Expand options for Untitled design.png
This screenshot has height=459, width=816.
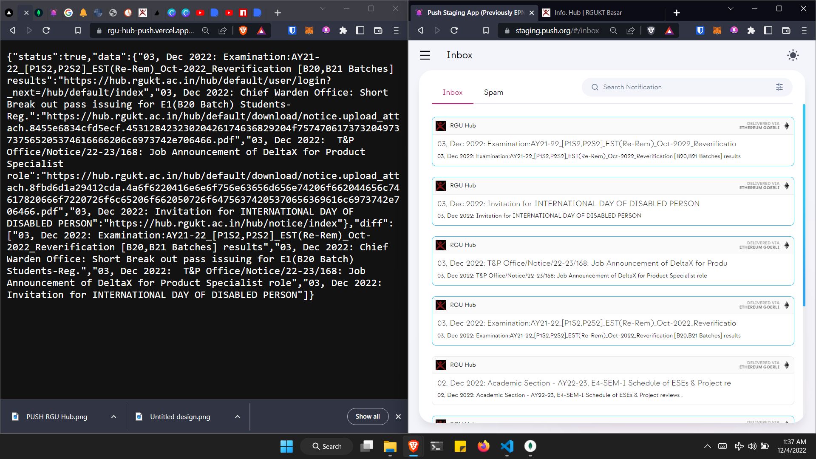[238, 416]
